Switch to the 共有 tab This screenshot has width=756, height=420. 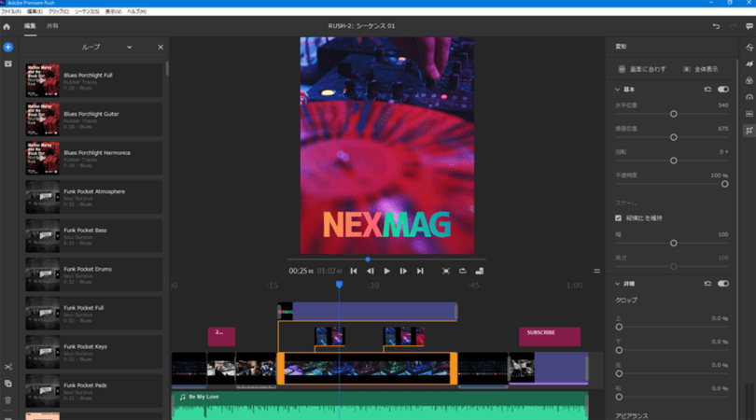[52, 26]
